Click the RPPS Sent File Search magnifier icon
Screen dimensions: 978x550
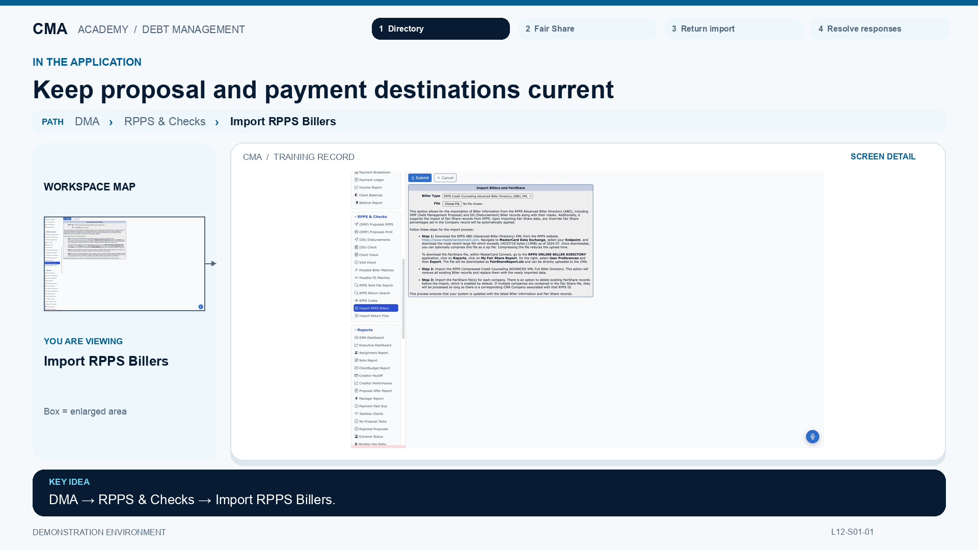pos(356,285)
